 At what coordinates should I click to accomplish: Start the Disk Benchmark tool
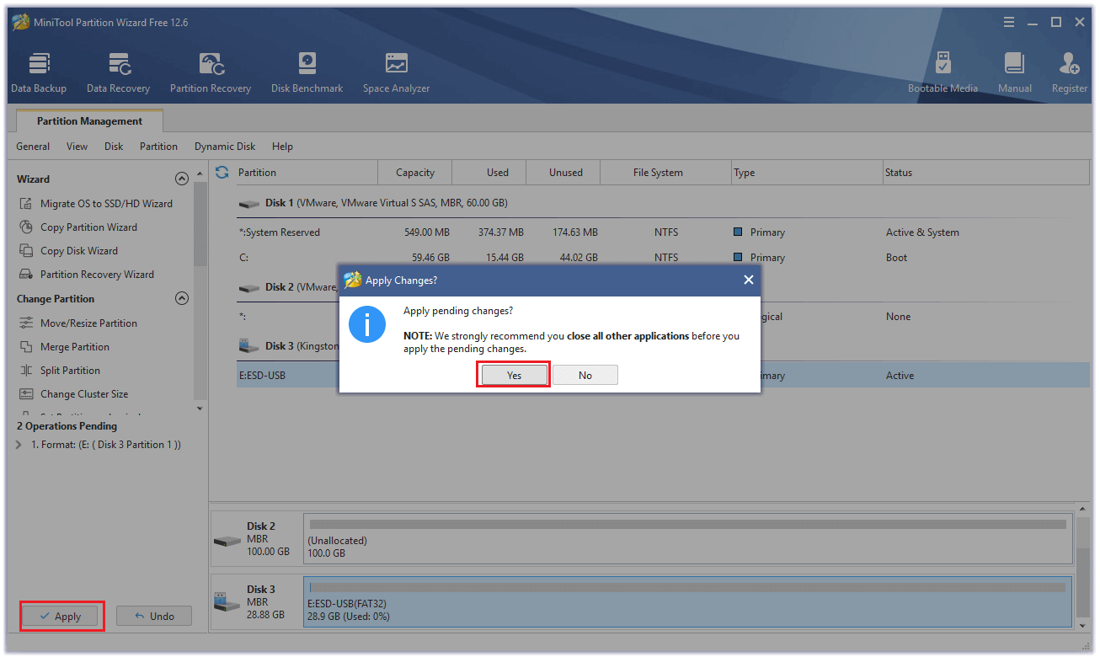click(307, 72)
